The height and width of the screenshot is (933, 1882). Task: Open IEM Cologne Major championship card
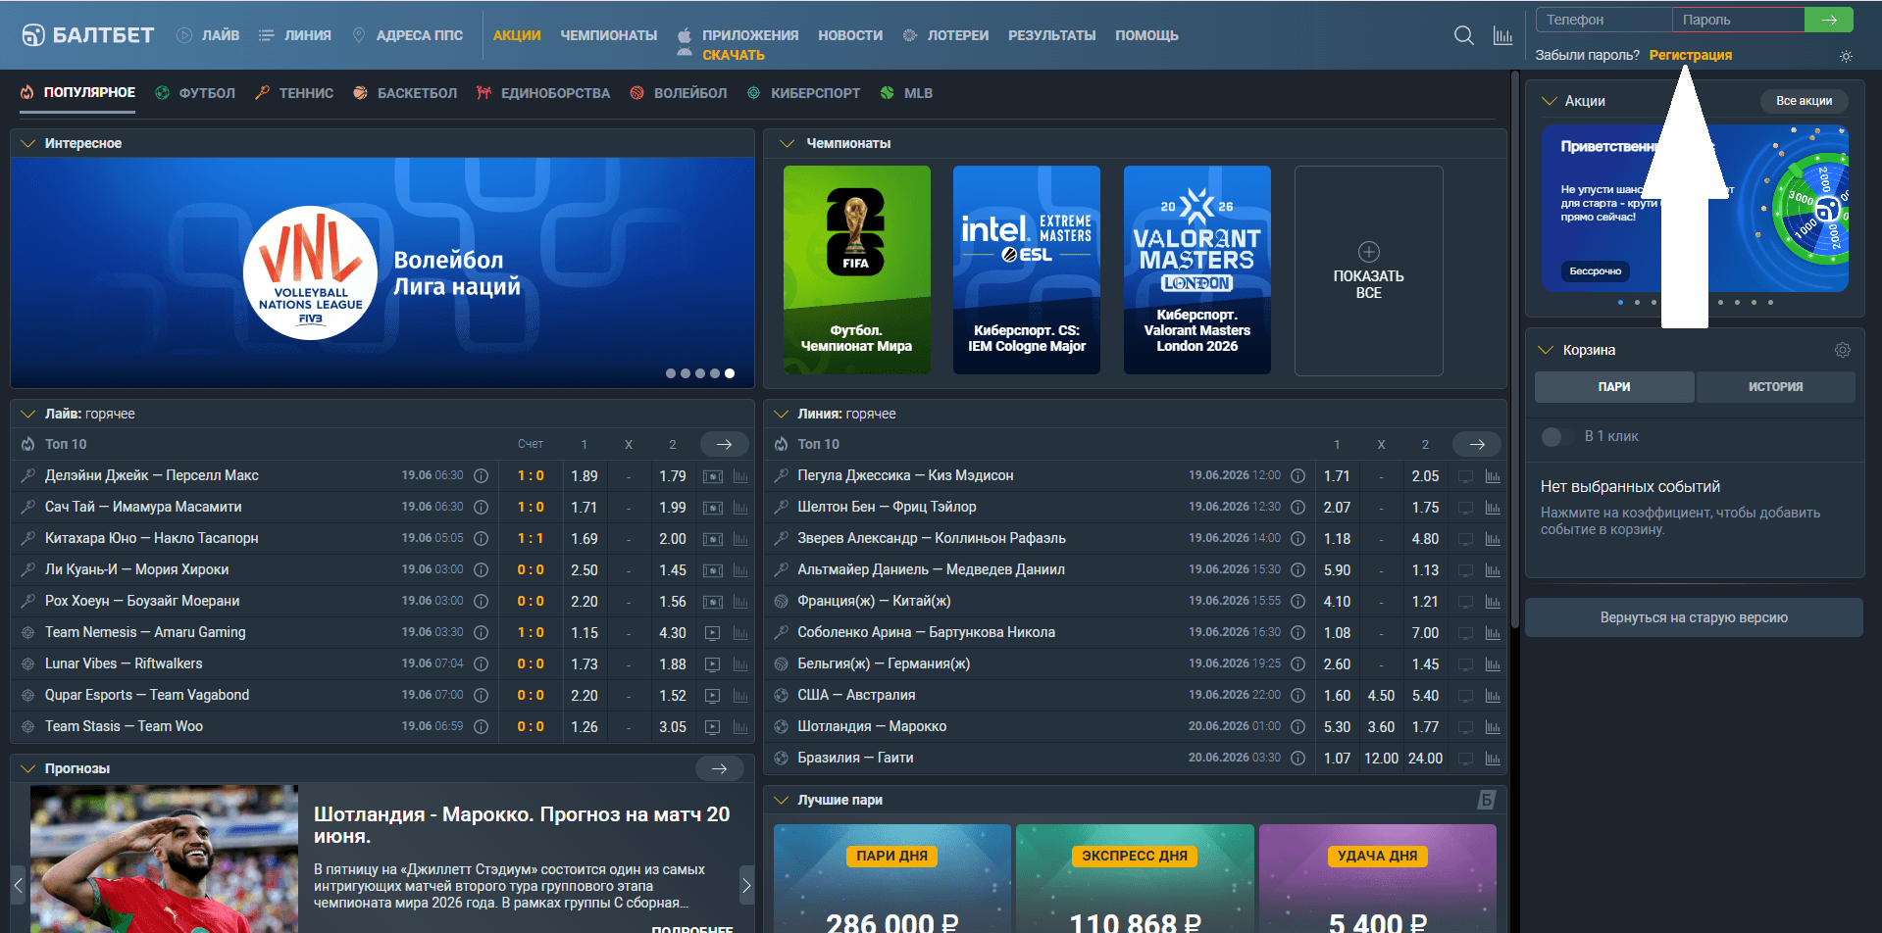click(x=1026, y=270)
